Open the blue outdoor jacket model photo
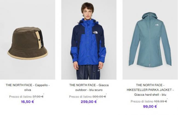Image resolution: width=178 pixels, height=115 pixels. pos(89,40)
